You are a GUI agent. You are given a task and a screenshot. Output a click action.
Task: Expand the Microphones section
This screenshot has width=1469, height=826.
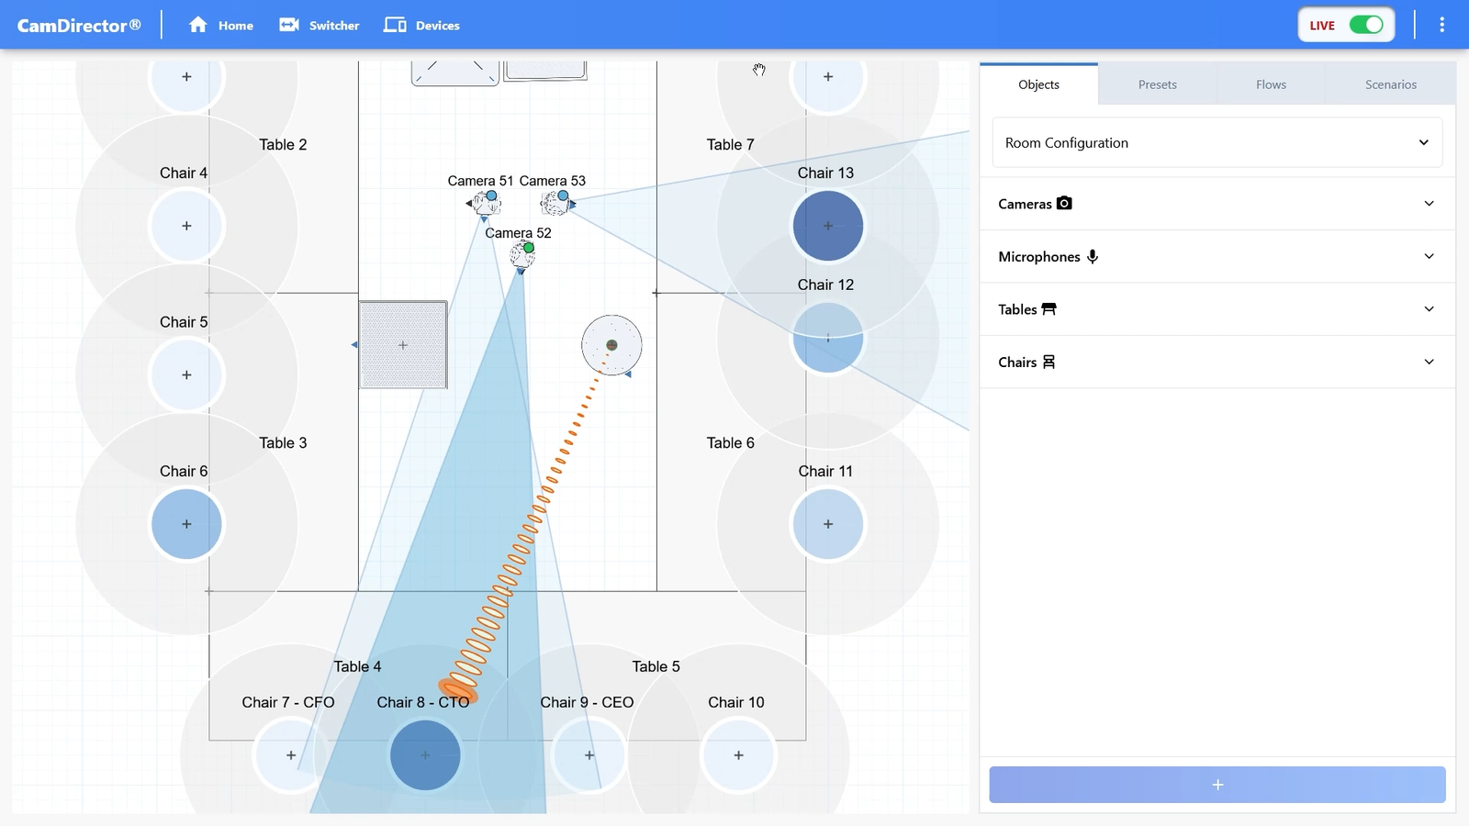tap(1217, 257)
